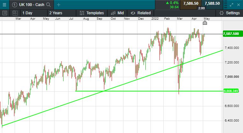Open the stacked lines market depth icon
This screenshot has width=243, height=133.
tap(225, 5)
